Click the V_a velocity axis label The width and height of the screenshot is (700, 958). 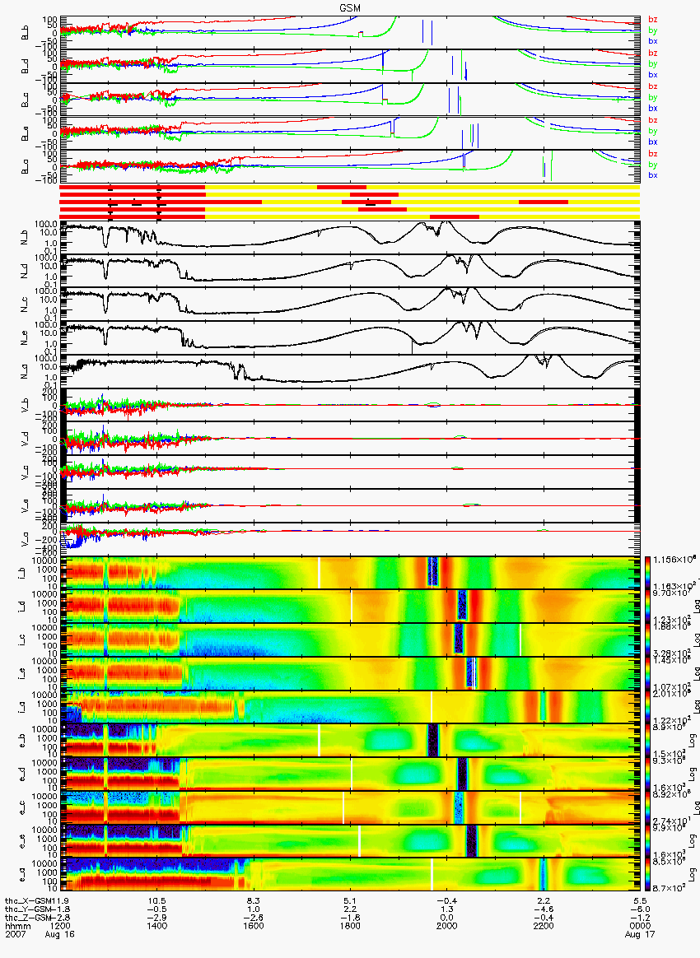pos(26,539)
